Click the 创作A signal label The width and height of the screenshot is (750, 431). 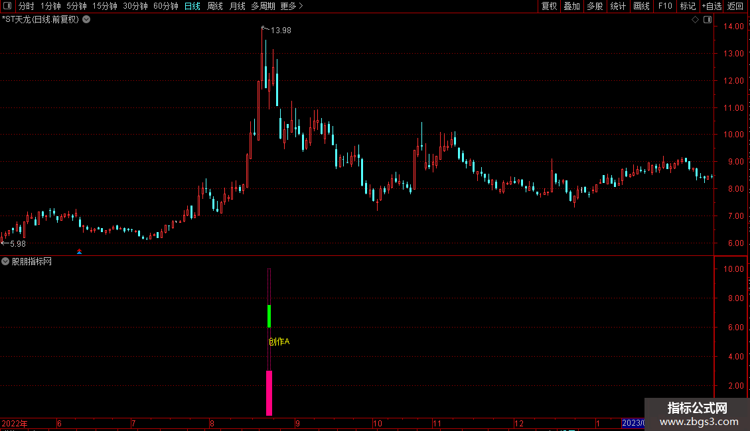tap(279, 341)
